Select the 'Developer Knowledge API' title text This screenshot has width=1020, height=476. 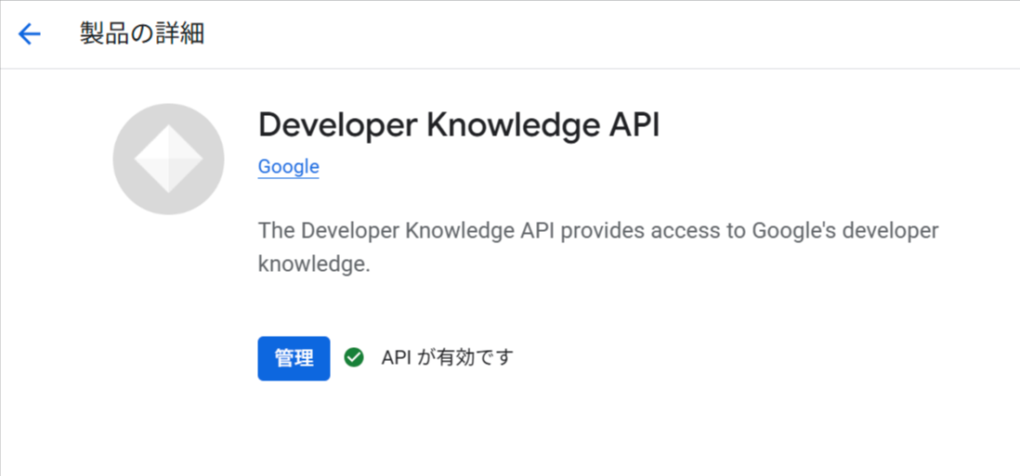pyautogui.click(x=459, y=125)
